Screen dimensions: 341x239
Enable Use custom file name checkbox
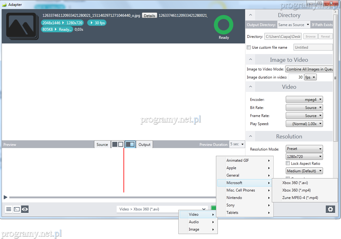(249, 47)
